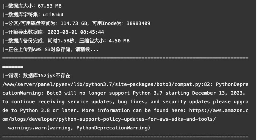This screenshot has width=257, height=140.
Task: Click the utf8mb4 character set text
Action: tap(53, 15)
